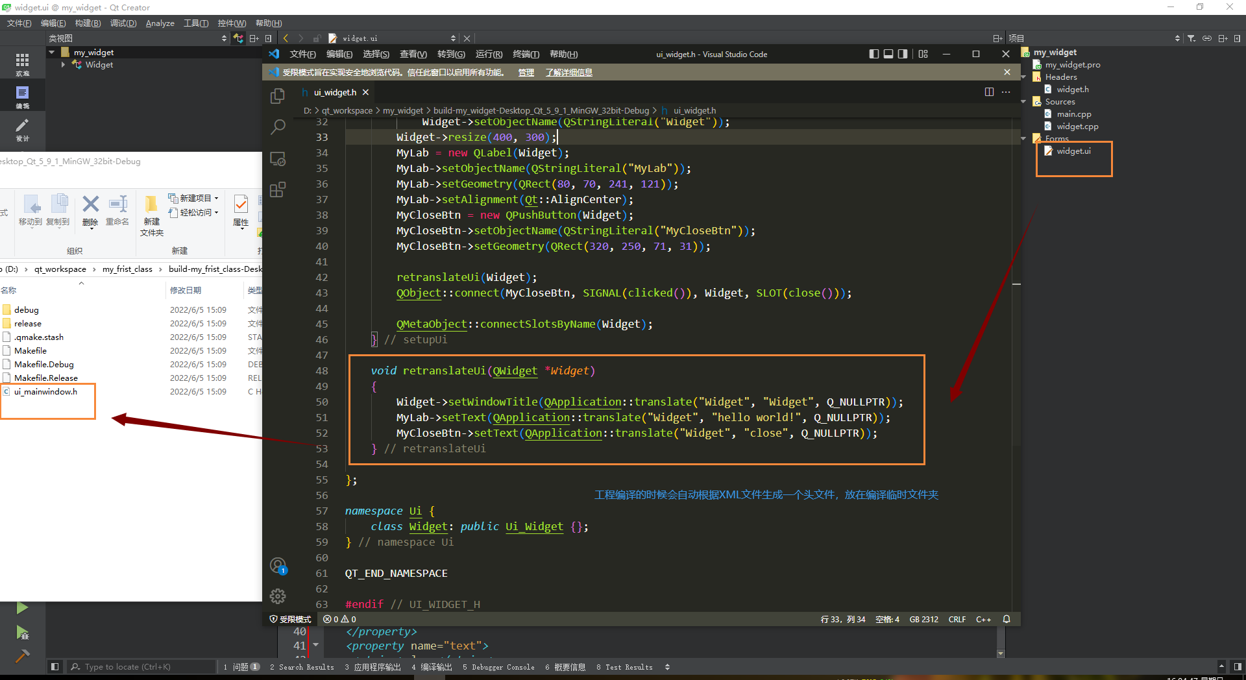The width and height of the screenshot is (1246, 680).
Task: Toggle VS Code bottom panel visibility
Action: pyautogui.click(x=888, y=54)
